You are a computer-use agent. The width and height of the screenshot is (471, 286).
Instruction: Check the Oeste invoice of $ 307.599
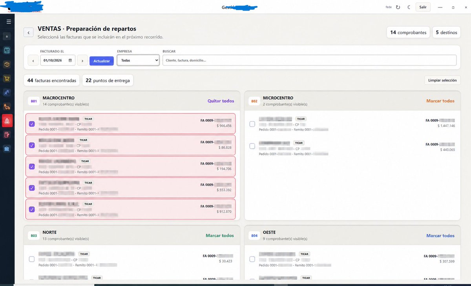click(x=252, y=259)
